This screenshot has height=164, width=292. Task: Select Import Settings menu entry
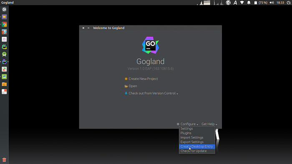tap(197, 138)
